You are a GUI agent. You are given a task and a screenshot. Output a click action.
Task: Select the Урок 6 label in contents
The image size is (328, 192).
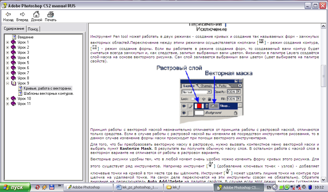click(23, 68)
